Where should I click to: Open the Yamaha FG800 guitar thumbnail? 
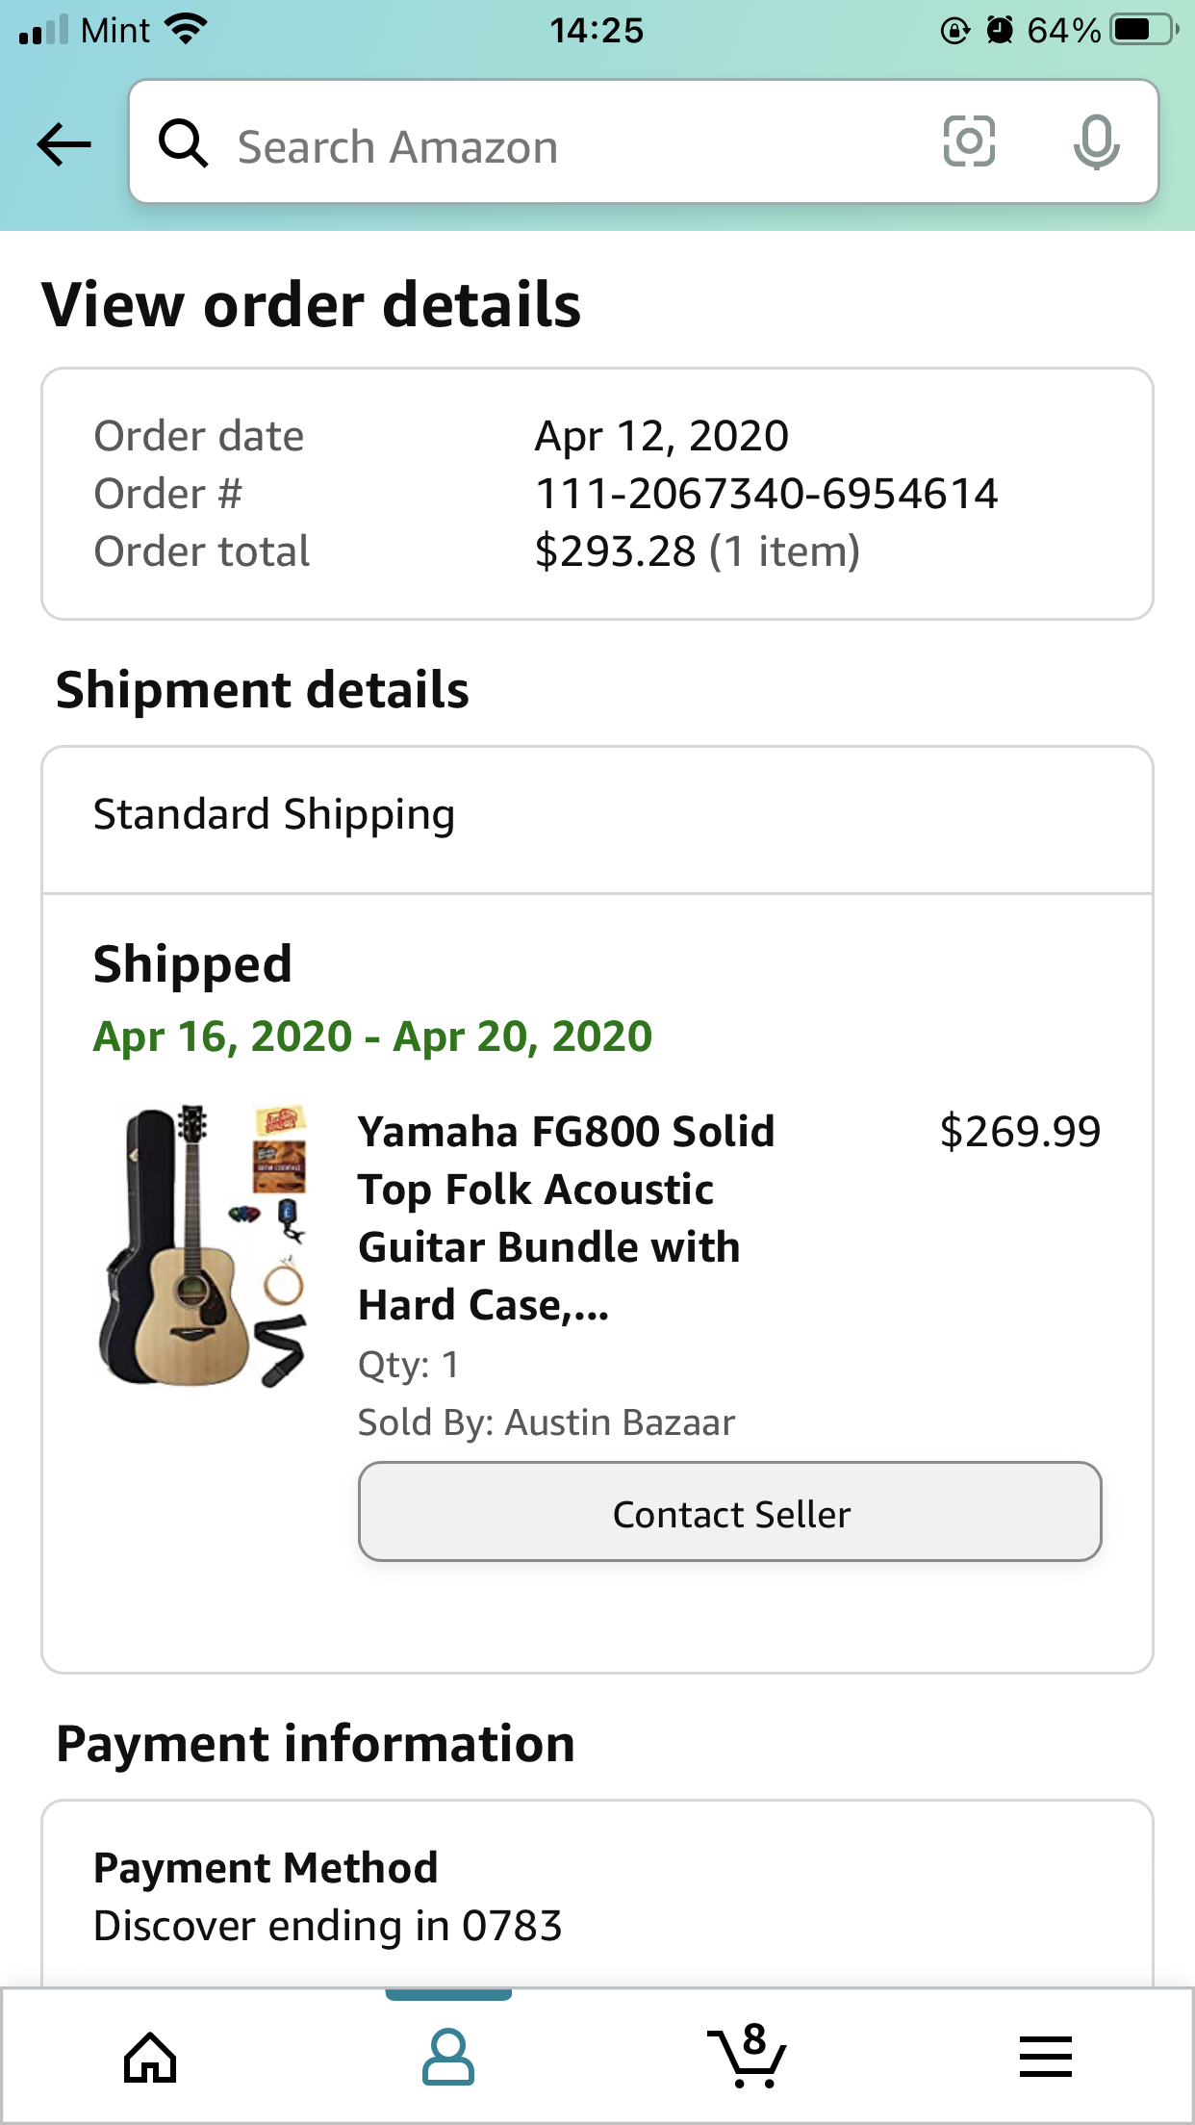(204, 1246)
